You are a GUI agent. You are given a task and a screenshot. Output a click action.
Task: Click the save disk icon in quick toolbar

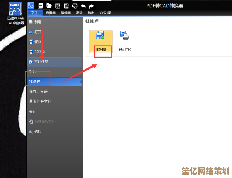pyautogui.click(x=58, y=6)
